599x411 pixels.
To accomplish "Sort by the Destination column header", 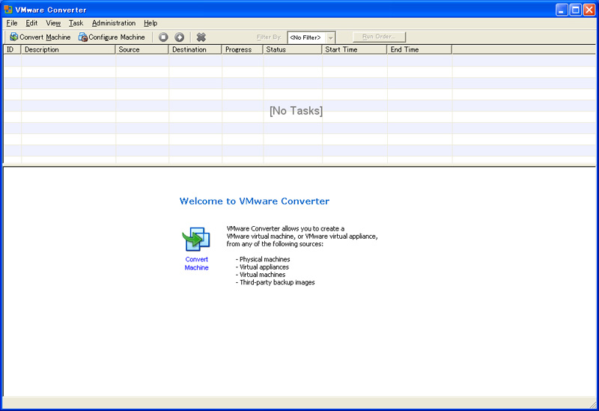I will pyautogui.click(x=195, y=49).
